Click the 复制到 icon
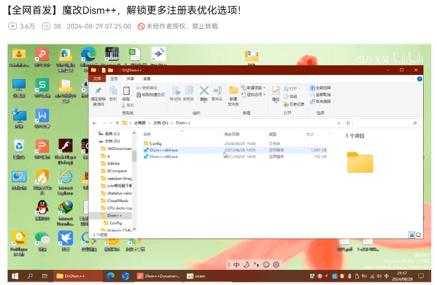437x285 pixels. pos(189,91)
